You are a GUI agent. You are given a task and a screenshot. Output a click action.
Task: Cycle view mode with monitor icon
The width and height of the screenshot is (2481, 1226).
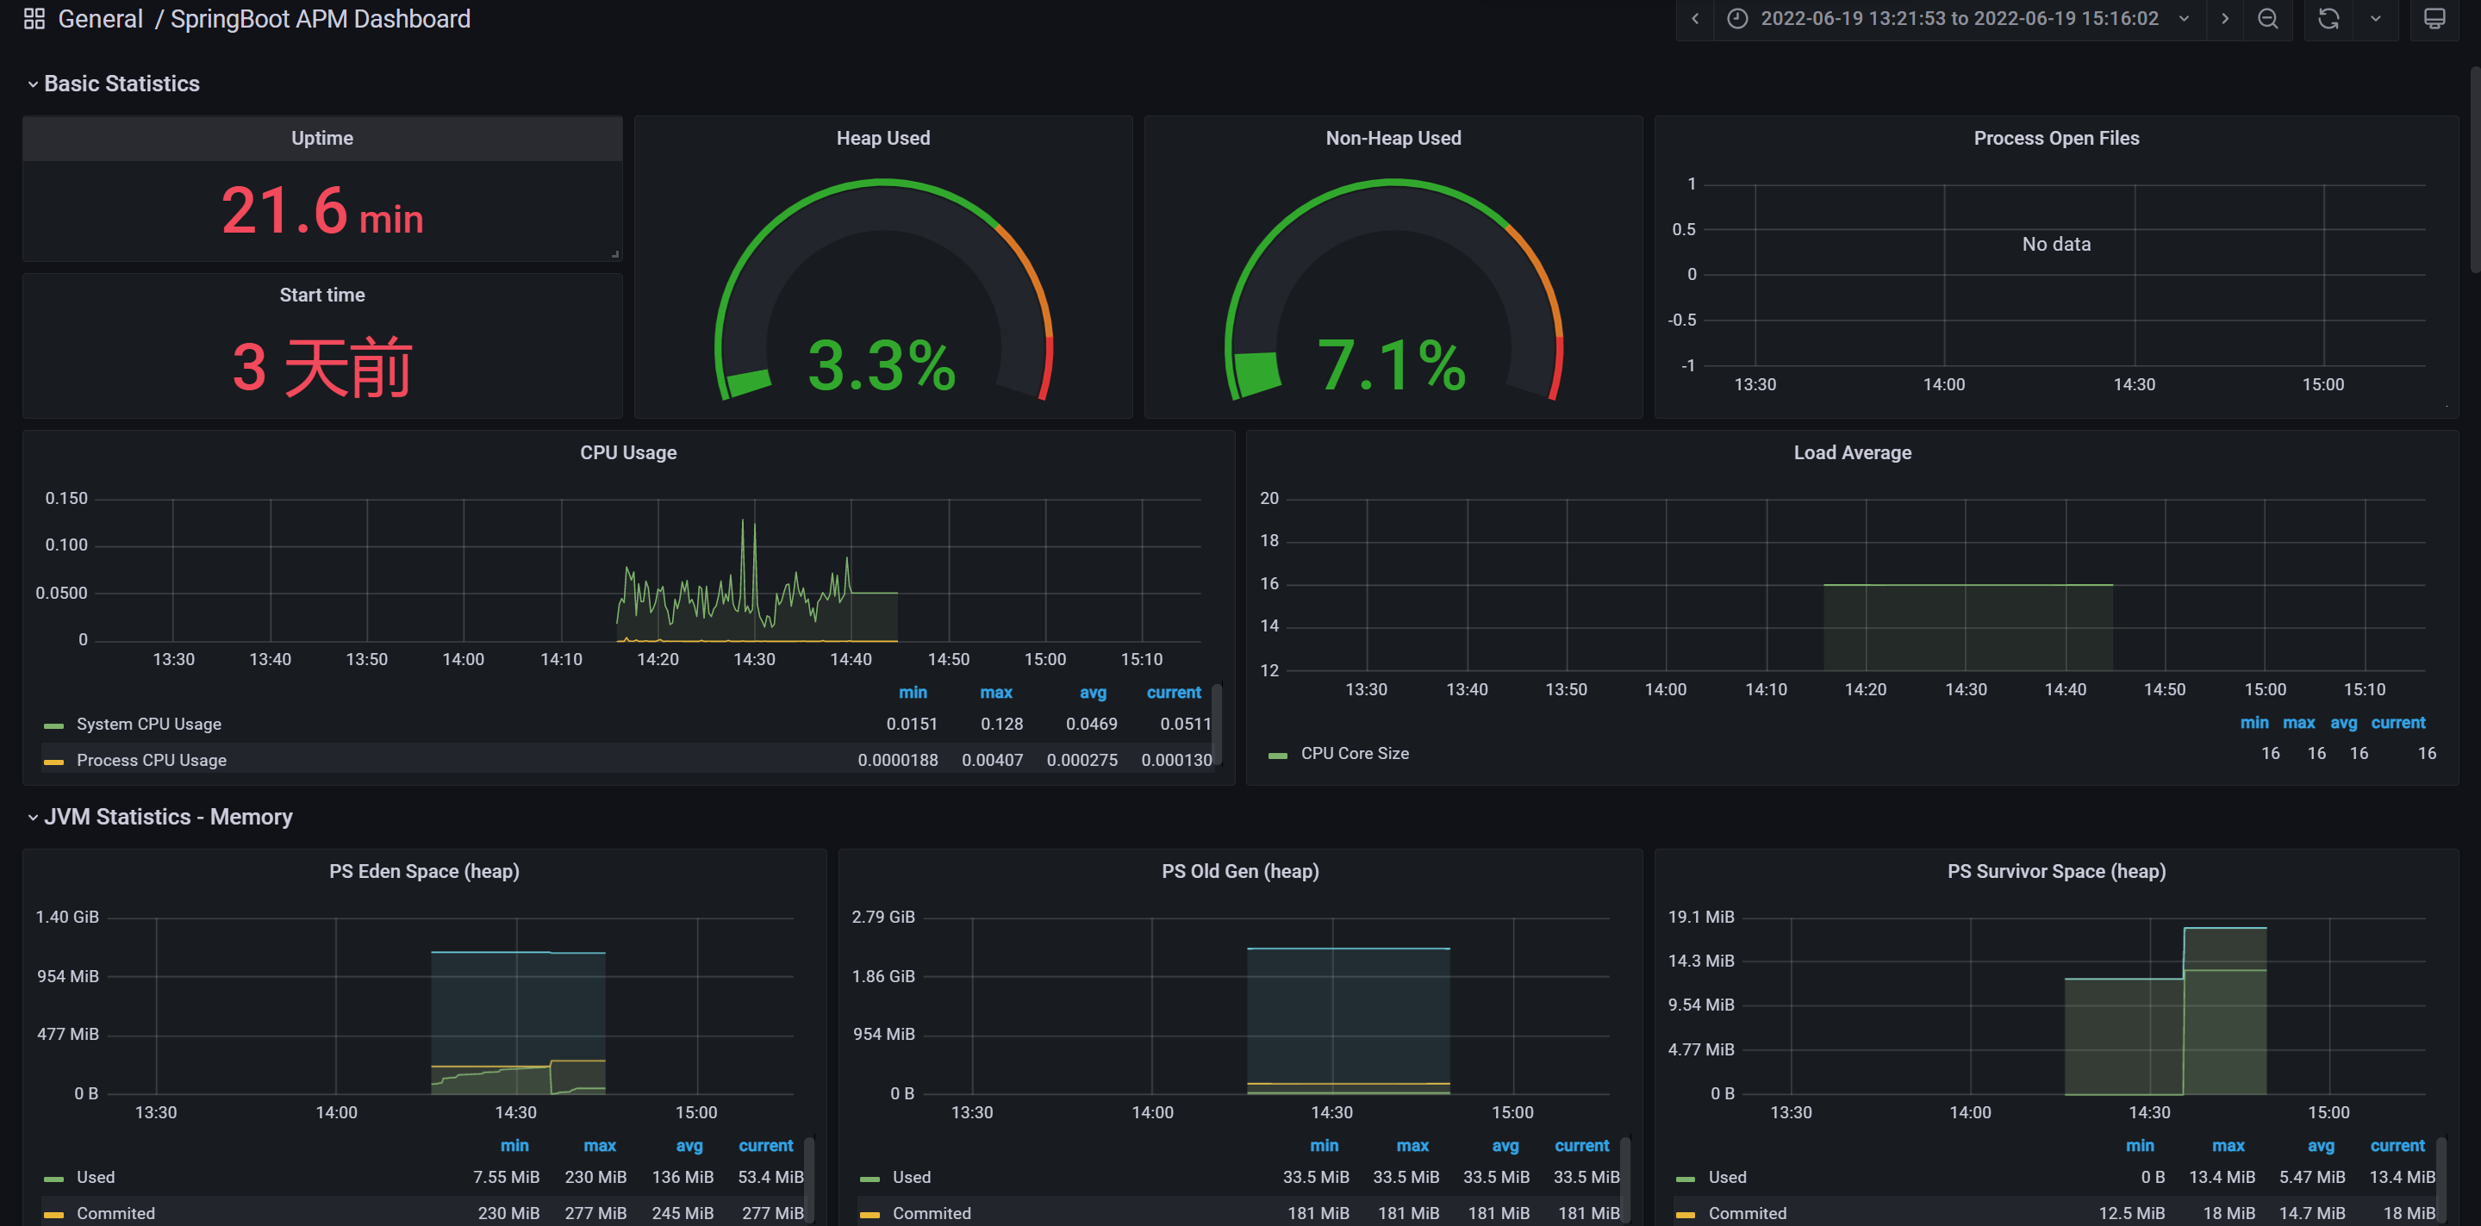click(2434, 18)
